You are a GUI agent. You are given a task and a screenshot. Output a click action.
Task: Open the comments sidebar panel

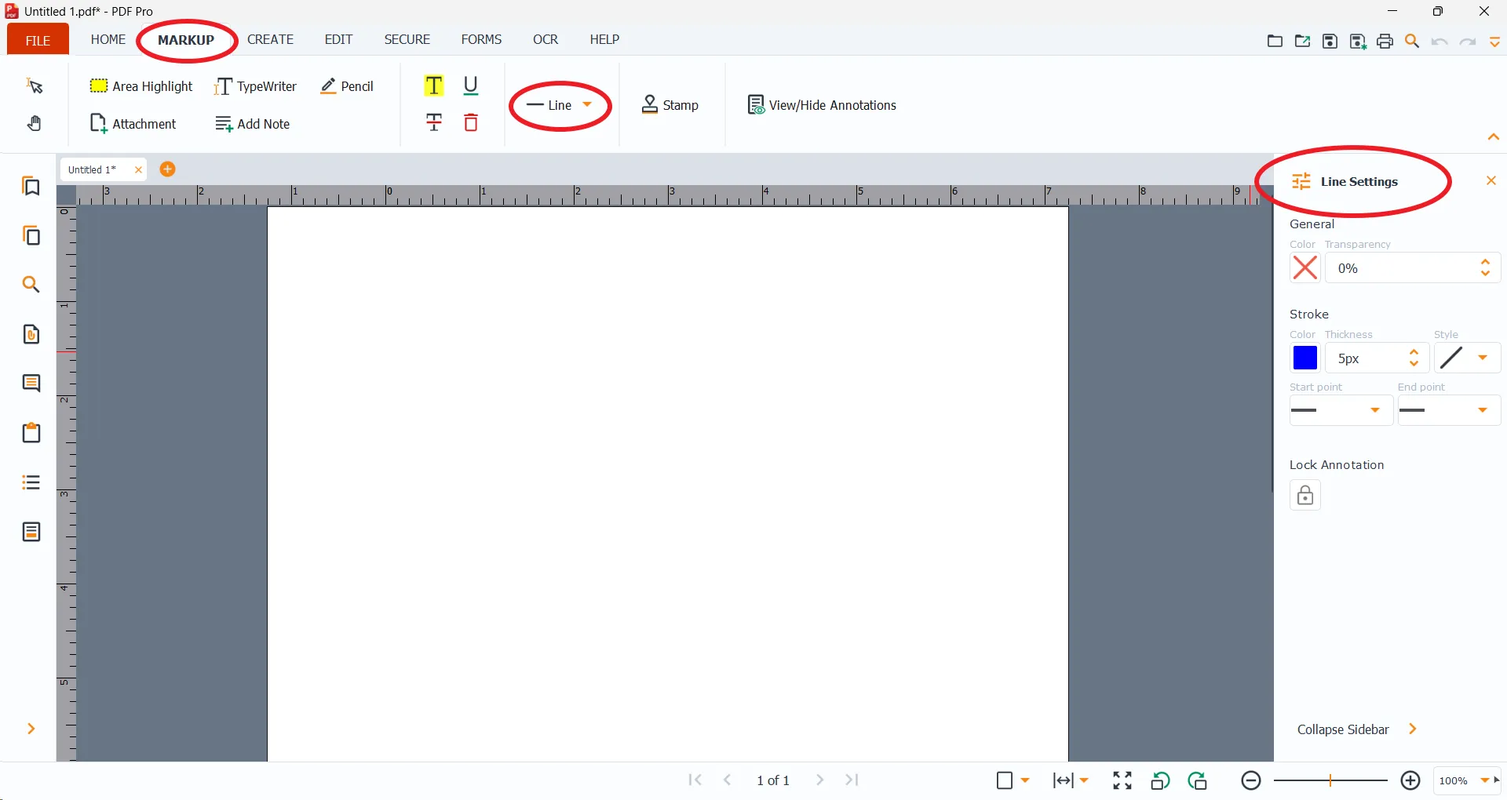31,384
